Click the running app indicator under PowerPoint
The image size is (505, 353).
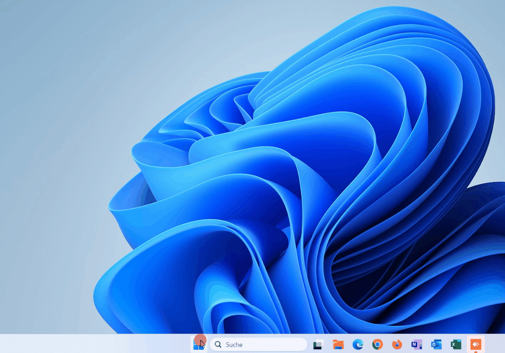(475, 351)
